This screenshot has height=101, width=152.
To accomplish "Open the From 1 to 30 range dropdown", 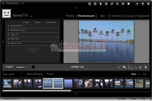I will coord(21,74).
